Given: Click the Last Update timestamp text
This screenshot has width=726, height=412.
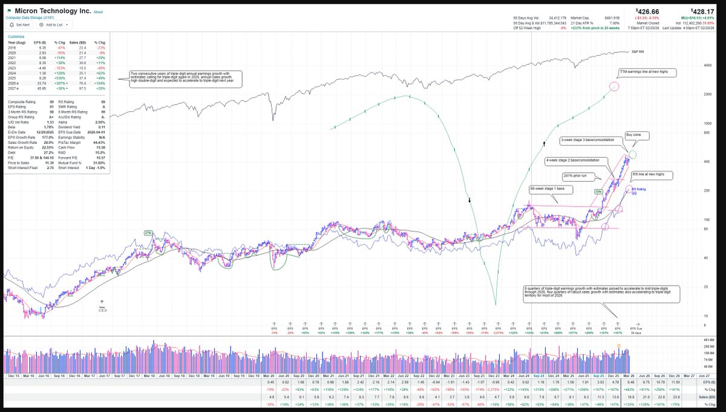Looking at the screenshot, I should 689,28.
